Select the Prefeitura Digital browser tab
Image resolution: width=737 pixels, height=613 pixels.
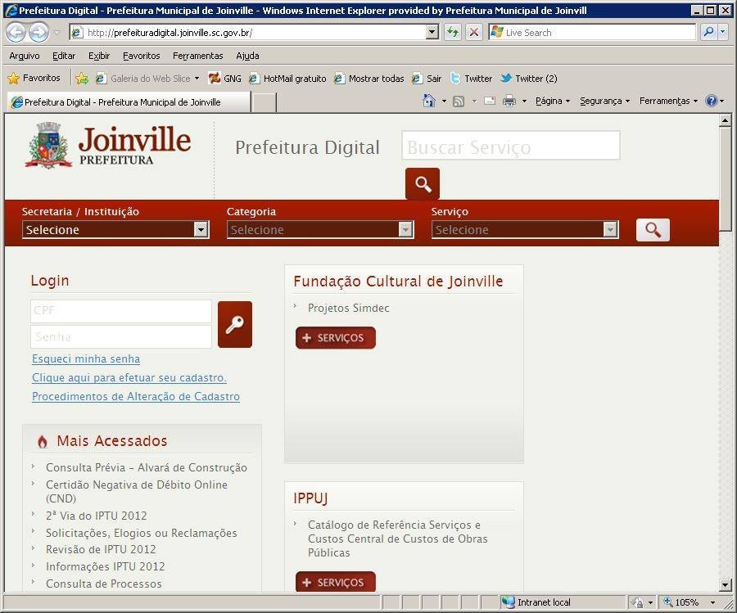(129, 102)
